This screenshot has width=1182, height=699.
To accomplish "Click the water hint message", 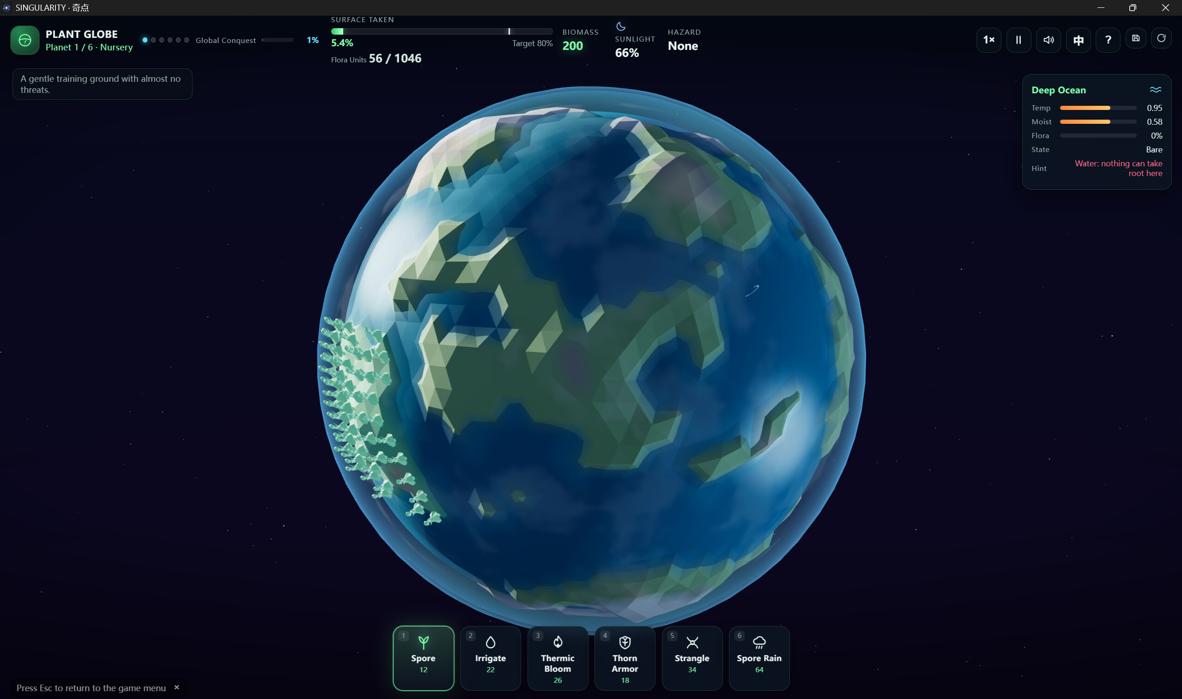I will 1118,168.
